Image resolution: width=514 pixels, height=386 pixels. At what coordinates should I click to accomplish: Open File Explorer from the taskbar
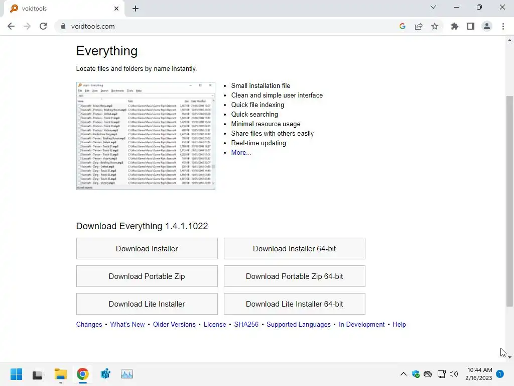tap(61, 374)
